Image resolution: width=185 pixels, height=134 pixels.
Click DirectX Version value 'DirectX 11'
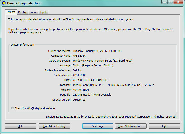[79, 100]
